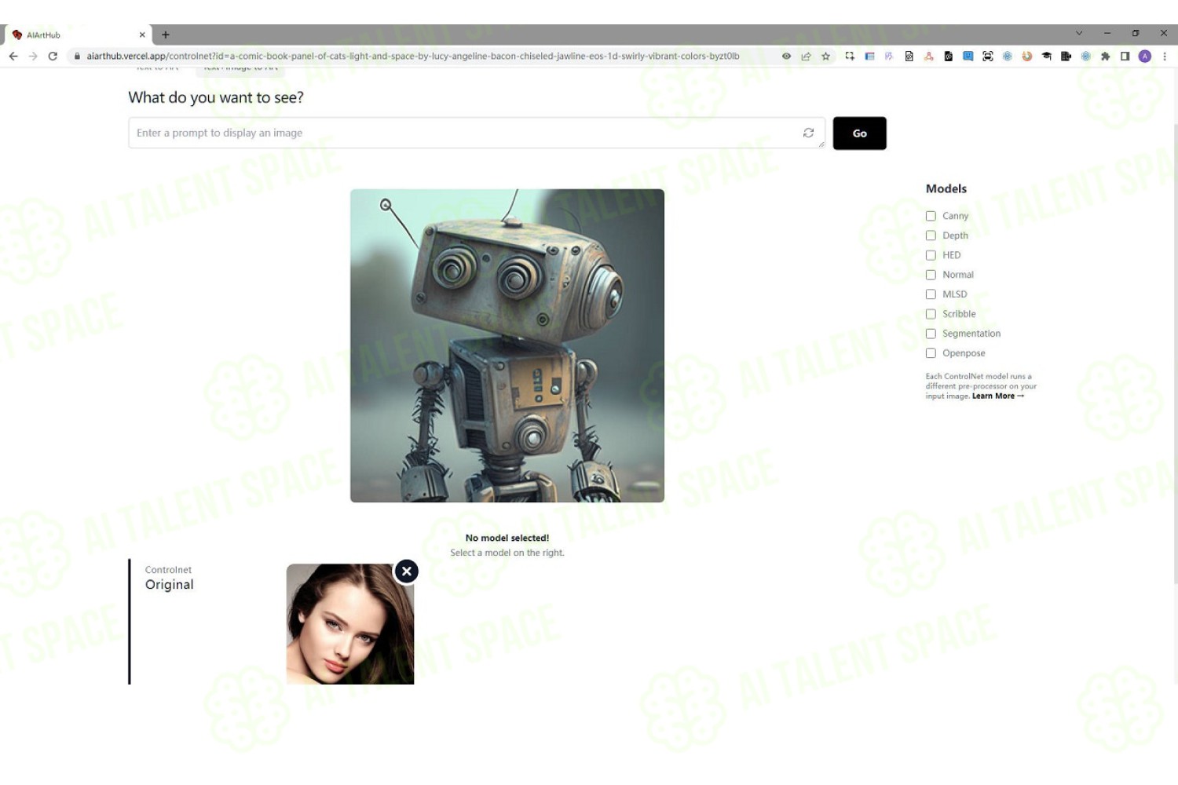Open a new browser tab

166,35
